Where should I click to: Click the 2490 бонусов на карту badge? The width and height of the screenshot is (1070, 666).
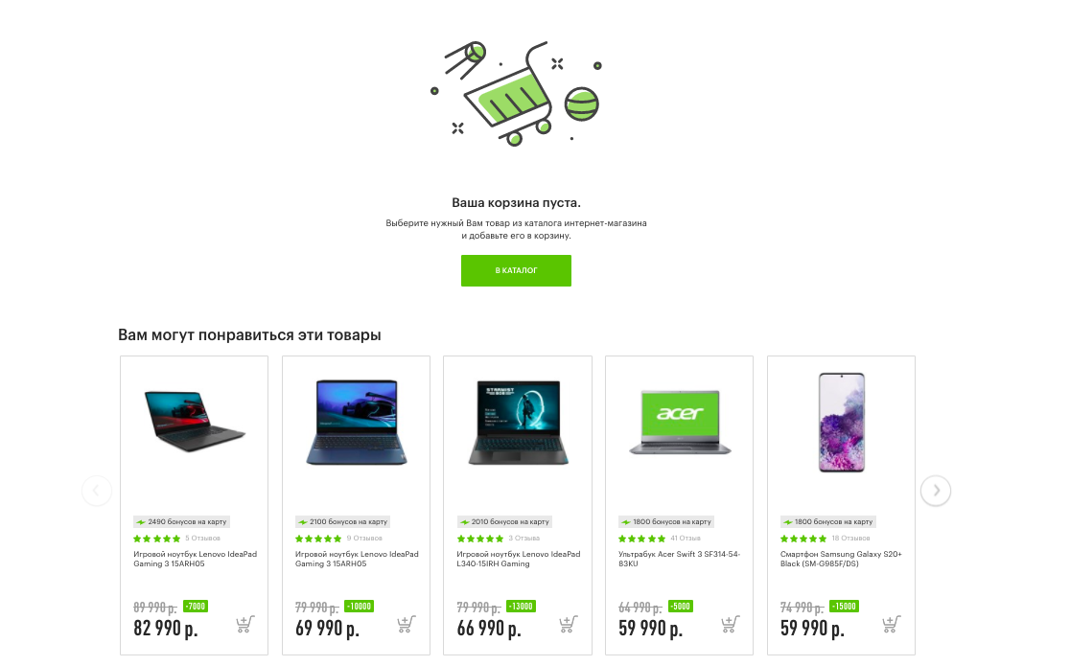pyautogui.click(x=181, y=522)
